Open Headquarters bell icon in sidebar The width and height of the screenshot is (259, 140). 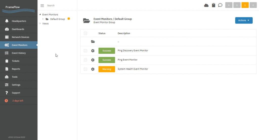click(7, 21)
